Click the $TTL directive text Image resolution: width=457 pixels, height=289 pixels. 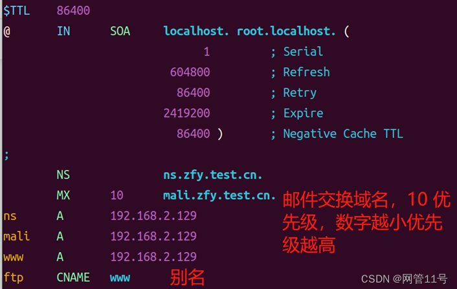[17, 11]
